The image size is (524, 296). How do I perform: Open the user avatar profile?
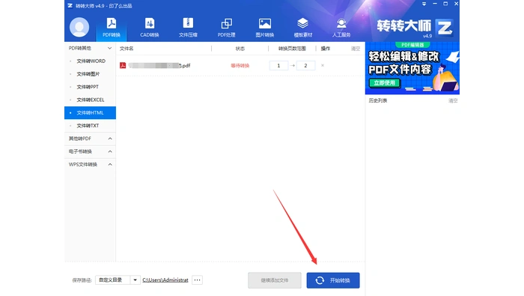[79, 27]
